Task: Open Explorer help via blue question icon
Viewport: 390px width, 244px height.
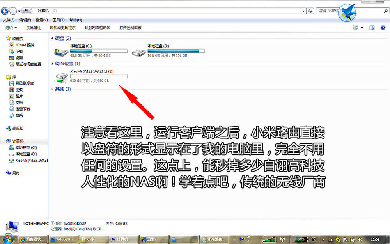Action: click(383, 28)
